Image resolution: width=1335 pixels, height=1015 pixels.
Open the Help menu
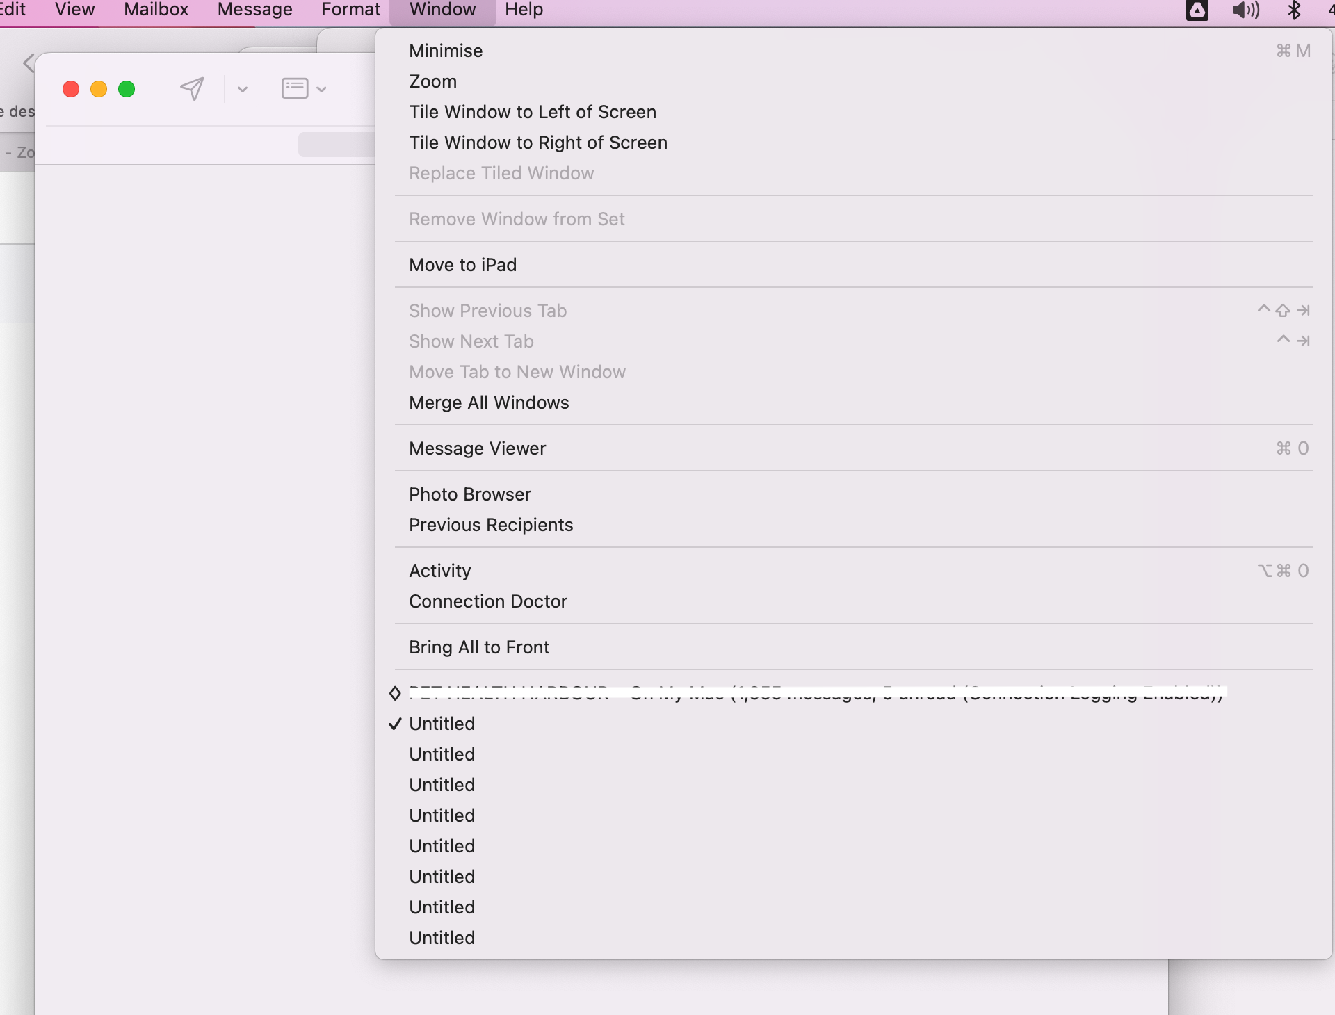point(524,9)
